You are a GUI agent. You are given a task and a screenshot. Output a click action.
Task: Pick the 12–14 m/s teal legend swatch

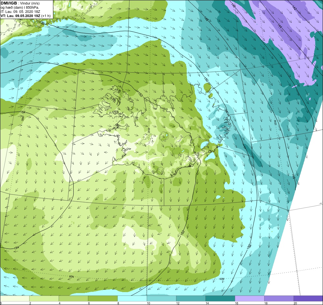191,298
